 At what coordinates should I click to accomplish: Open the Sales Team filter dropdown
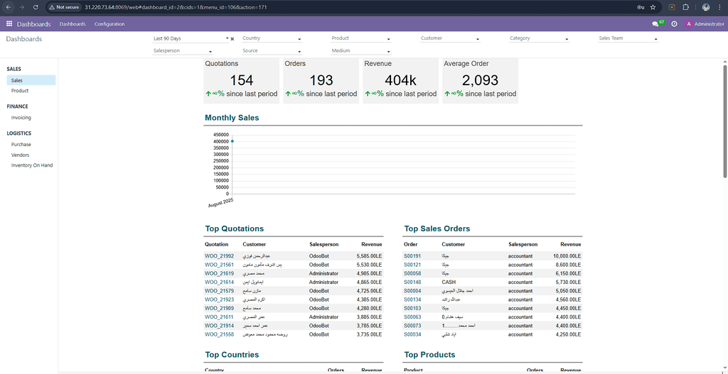tap(628, 38)
